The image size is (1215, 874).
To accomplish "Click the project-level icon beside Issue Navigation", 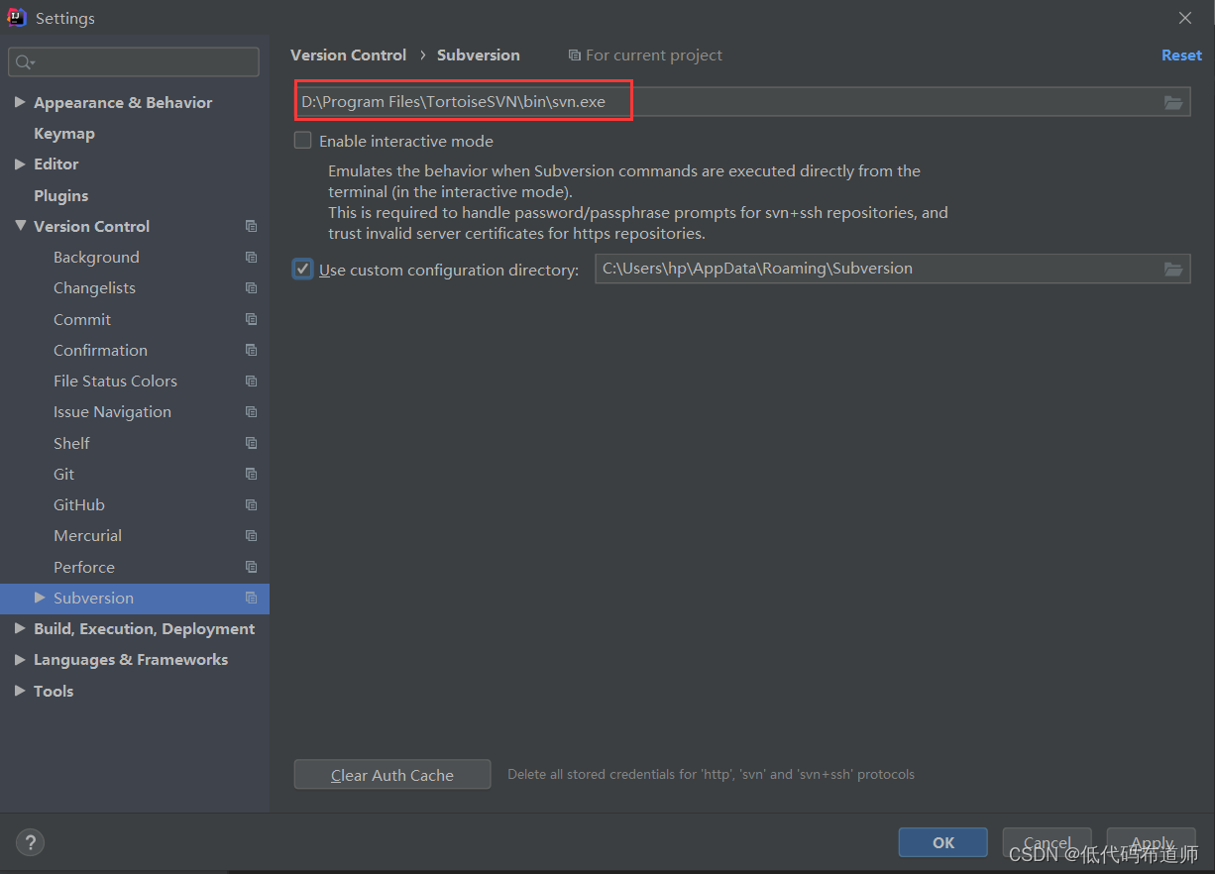I will (251, 411).
